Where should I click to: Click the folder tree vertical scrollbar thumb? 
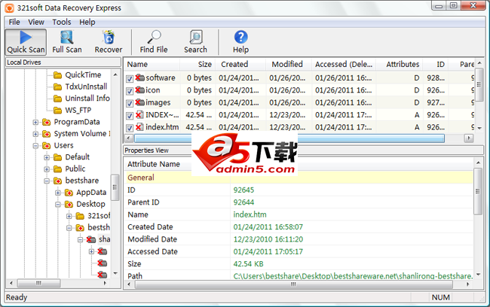[115, 187]
